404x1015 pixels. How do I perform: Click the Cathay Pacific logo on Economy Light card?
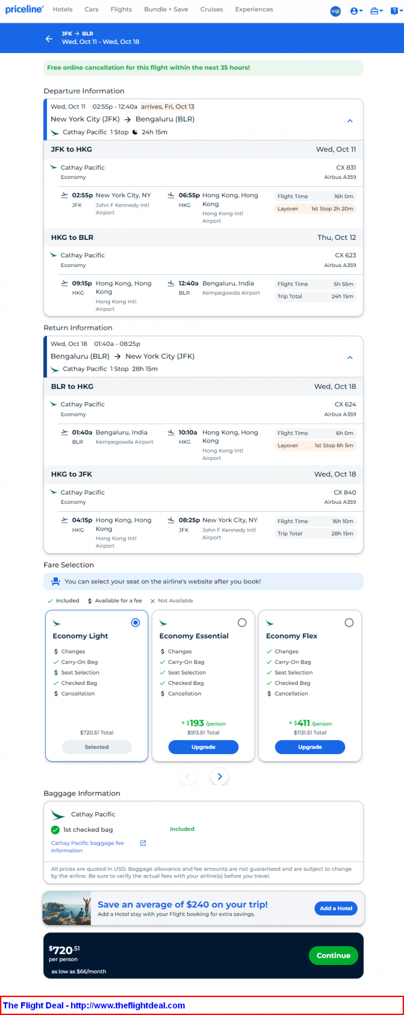click(x=57, y=623)
